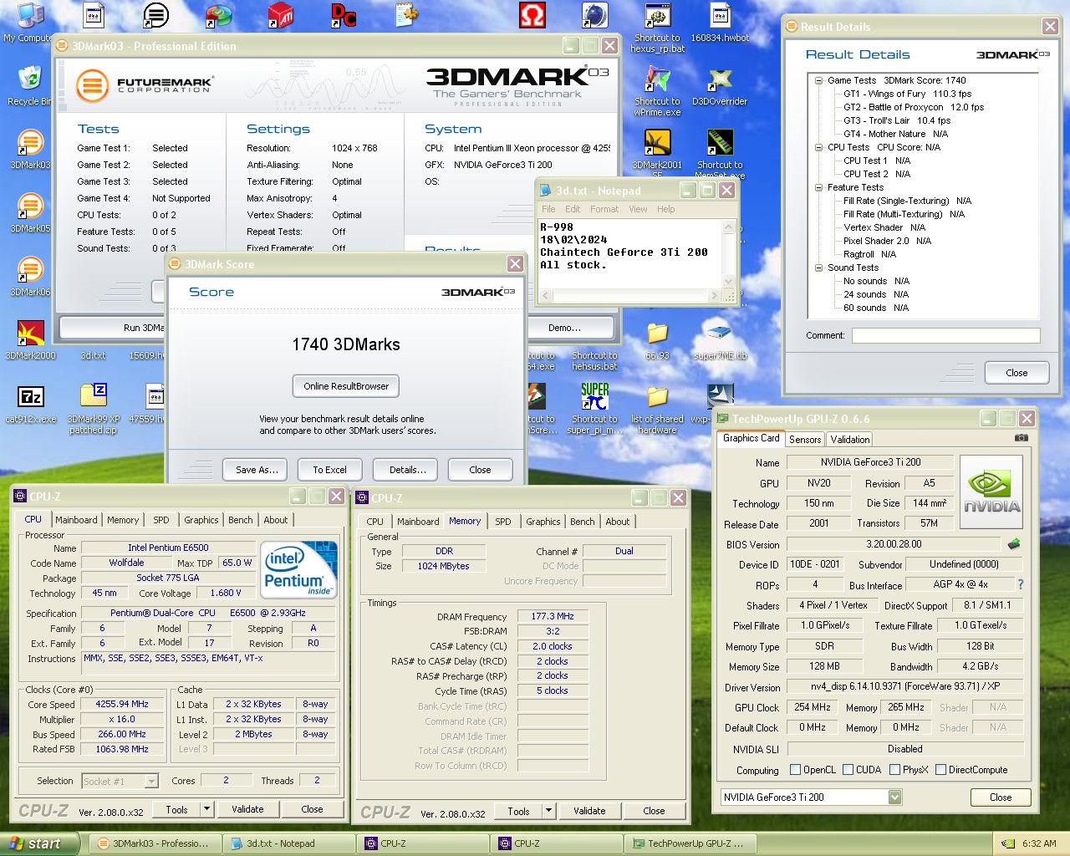Launch 3DMark2001 SE desktop shortcut
Image resolution: width=1070 pixels, height=856 pixels.
[657, 142]
